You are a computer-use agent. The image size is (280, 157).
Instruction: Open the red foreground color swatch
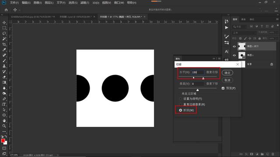pyautogui.click(x=3, y=140)
